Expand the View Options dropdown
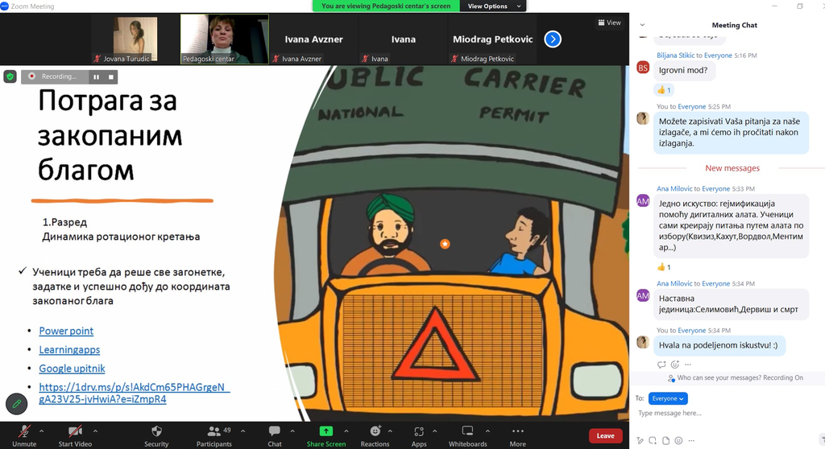This screenshot has width=825, height=449. tap(492, 6)
